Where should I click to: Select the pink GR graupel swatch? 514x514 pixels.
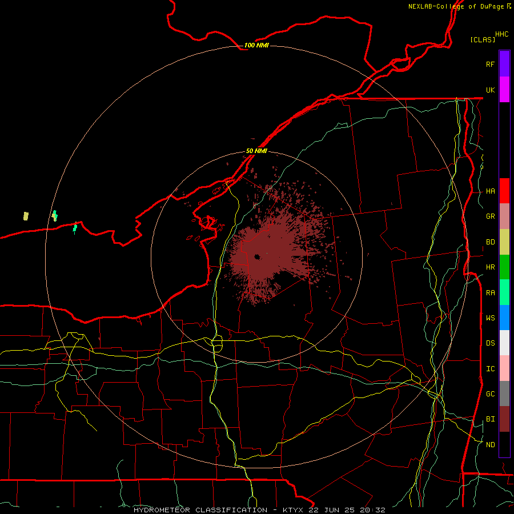(504, 216)
